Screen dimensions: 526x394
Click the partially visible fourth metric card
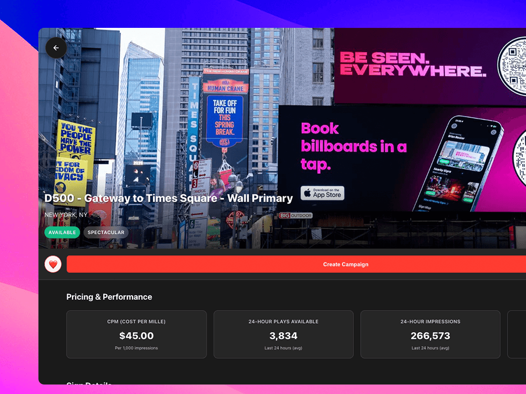(x=517, y=334)
